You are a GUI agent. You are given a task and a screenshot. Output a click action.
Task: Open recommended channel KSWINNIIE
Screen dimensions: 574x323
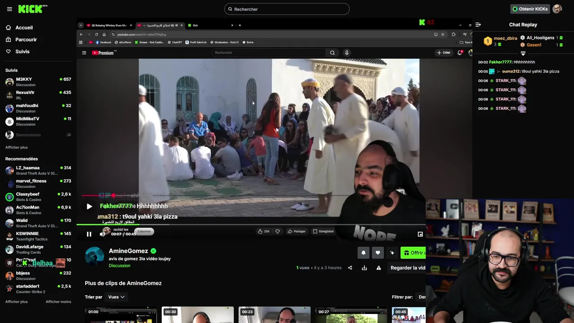click(38, 236)
